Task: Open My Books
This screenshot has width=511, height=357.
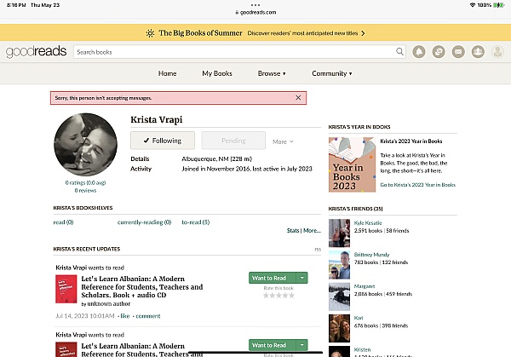Action: click(217, 73)
